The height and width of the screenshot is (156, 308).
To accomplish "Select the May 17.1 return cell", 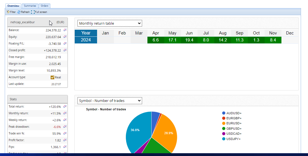I will coord(172,40).
